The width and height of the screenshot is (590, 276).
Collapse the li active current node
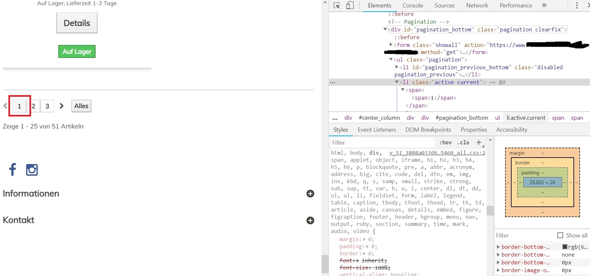tap(397, 82)
